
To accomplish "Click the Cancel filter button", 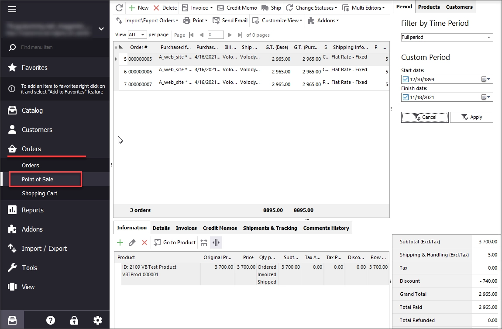I will tap(425, 117).
